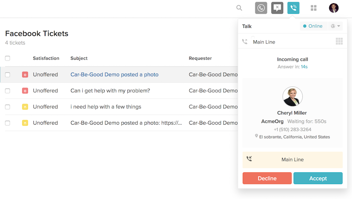
Task: Click Cheryl Miller's caller photo
Action: point(292,97)
